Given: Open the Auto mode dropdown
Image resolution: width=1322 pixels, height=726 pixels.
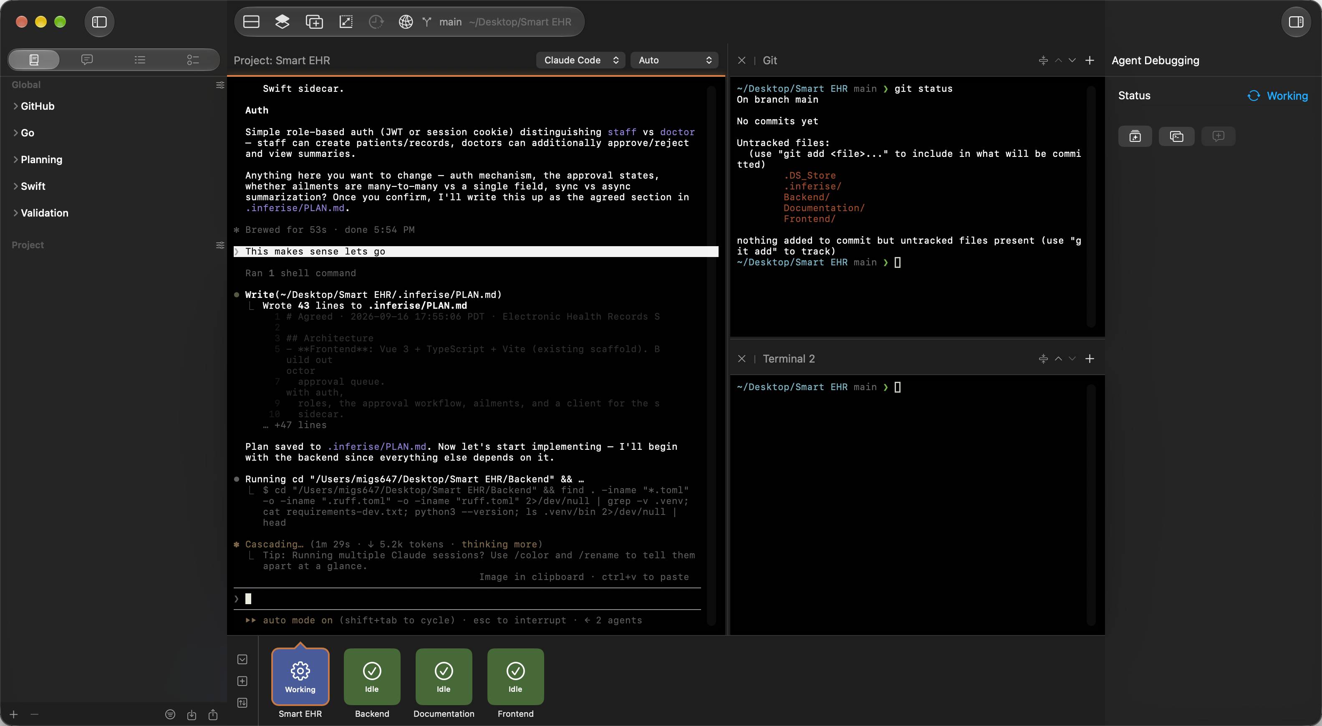Looking at the screenshot, I should [674, 60].
